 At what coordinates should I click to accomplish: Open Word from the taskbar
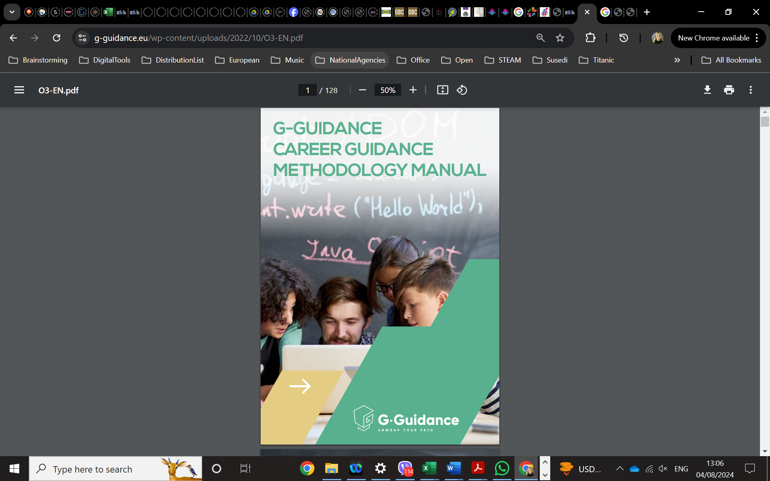pyautogui.click(x=454, y=469)
